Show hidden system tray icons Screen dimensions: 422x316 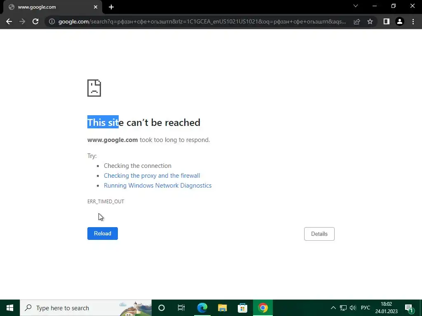(333, 308)
